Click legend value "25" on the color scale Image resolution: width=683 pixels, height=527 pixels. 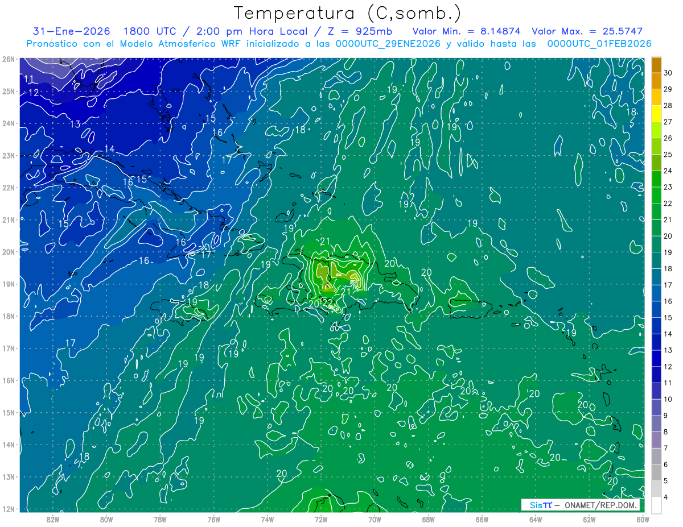(668, 154)
